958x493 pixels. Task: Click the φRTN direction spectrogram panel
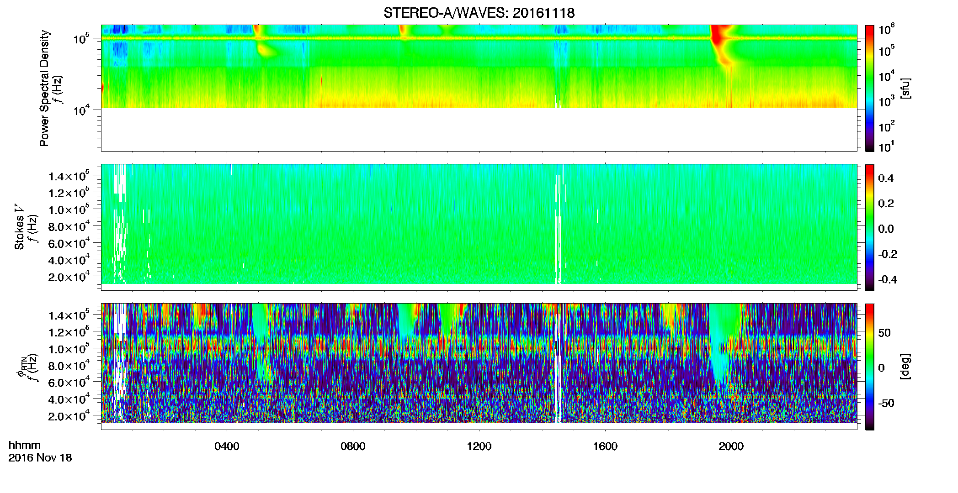479,367
